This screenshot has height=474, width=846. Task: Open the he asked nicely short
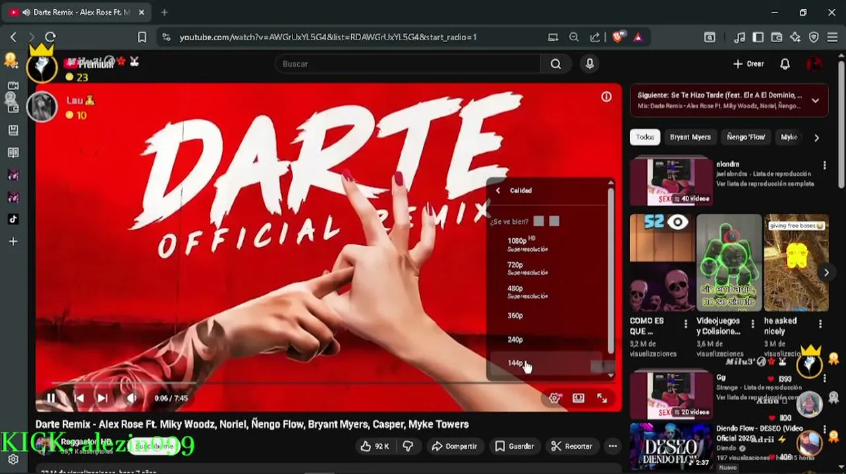point(796,263)
